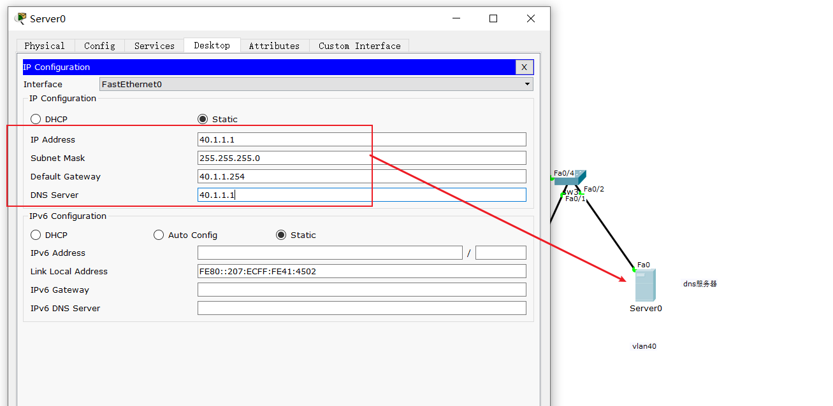Open the Config tab
The image size is (833, 406).
point(99,46)
